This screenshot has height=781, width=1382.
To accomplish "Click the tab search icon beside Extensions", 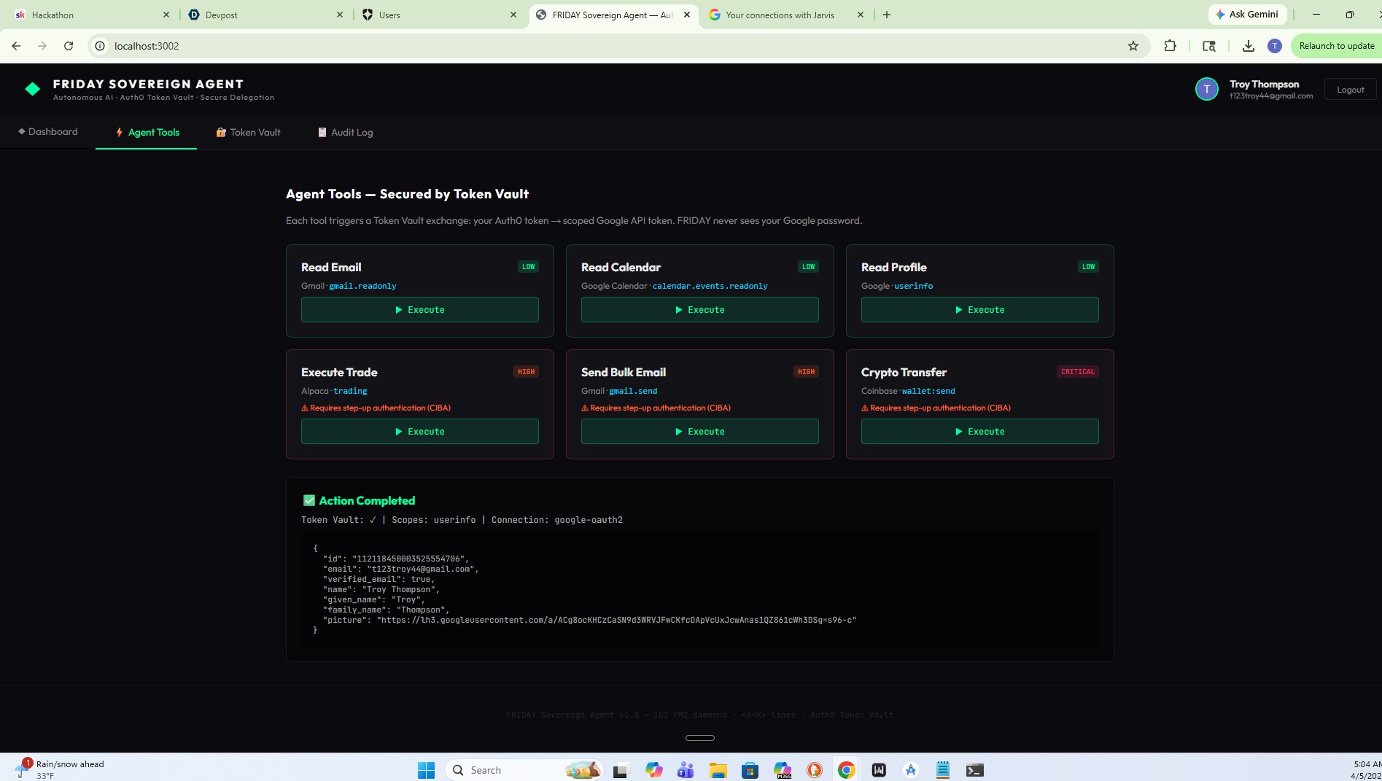I will point(1209,46).
